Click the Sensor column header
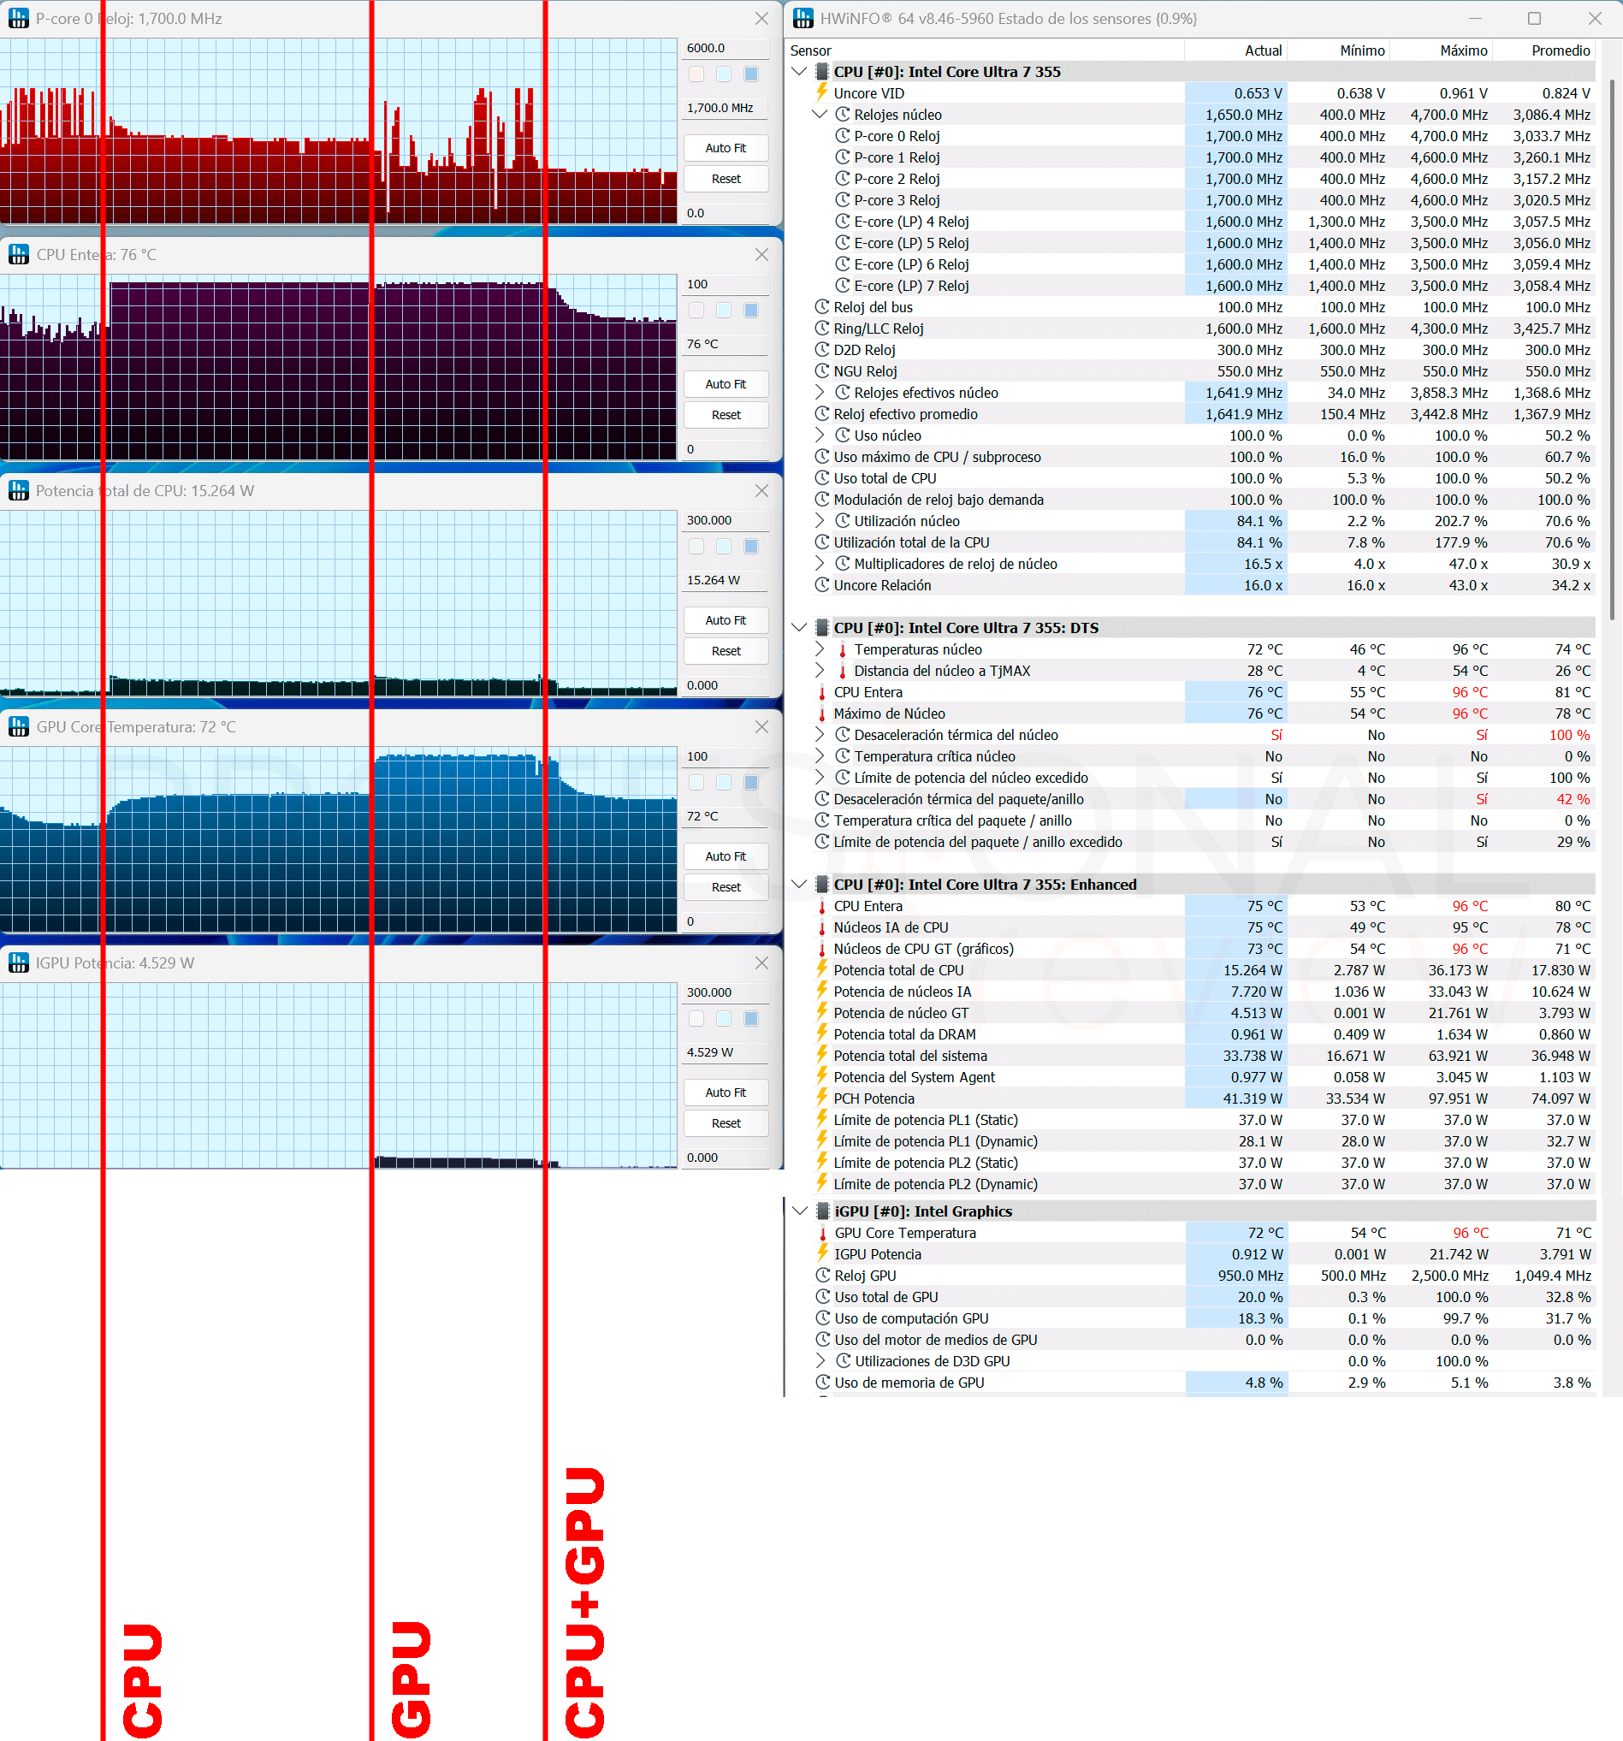Image resolution: width=1623 pixels, height=1741 pixels. (x=985, y=50)
